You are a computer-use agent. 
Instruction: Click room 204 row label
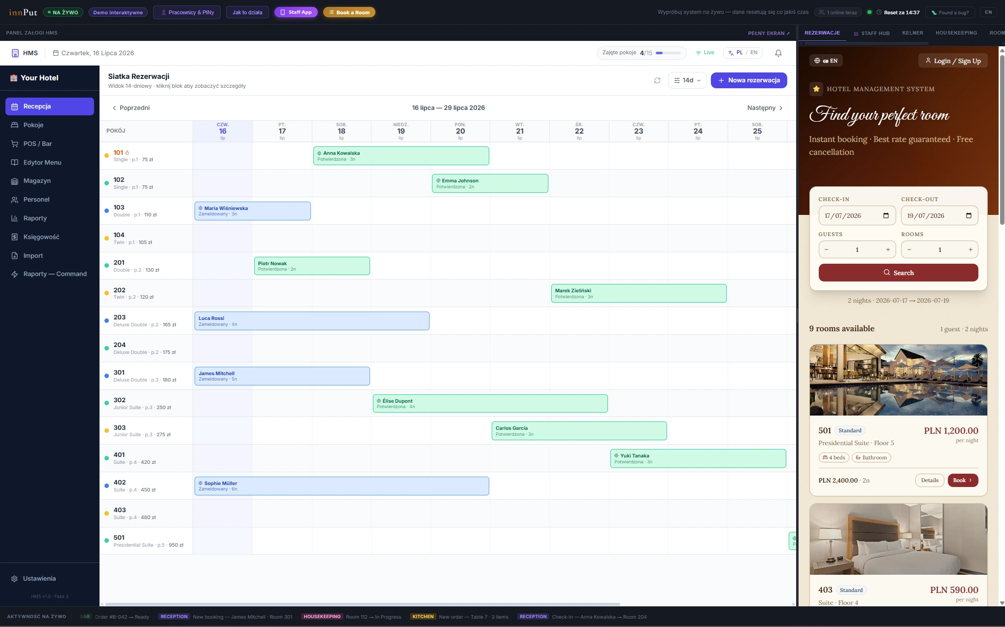146,348
